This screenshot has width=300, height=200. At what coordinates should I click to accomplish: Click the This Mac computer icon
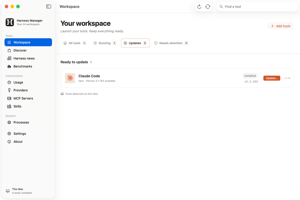tap(8, 191)
